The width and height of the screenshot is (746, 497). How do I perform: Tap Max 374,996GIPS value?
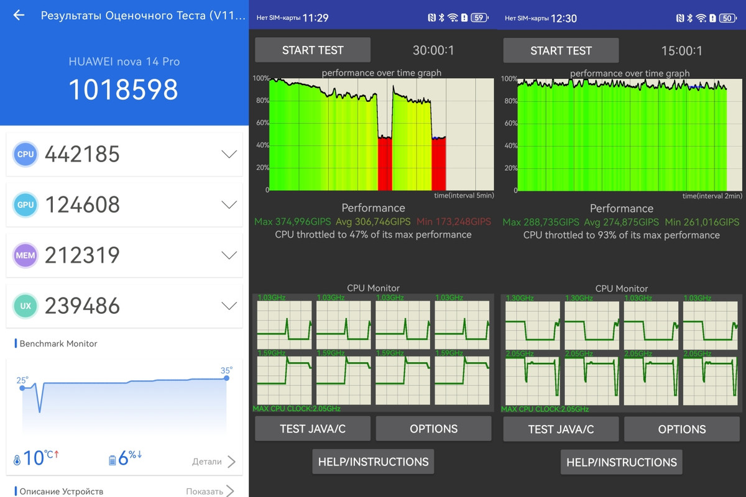click(x=293, y=222)
